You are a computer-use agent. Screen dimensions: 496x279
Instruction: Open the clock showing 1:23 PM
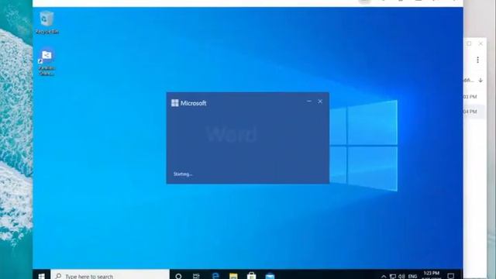click(x=431, y=274)
